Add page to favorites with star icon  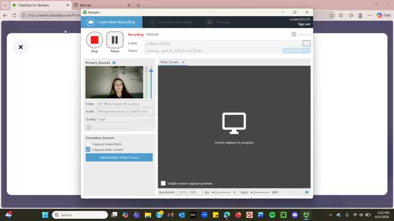pyautogui.click(x=331, y=15)
